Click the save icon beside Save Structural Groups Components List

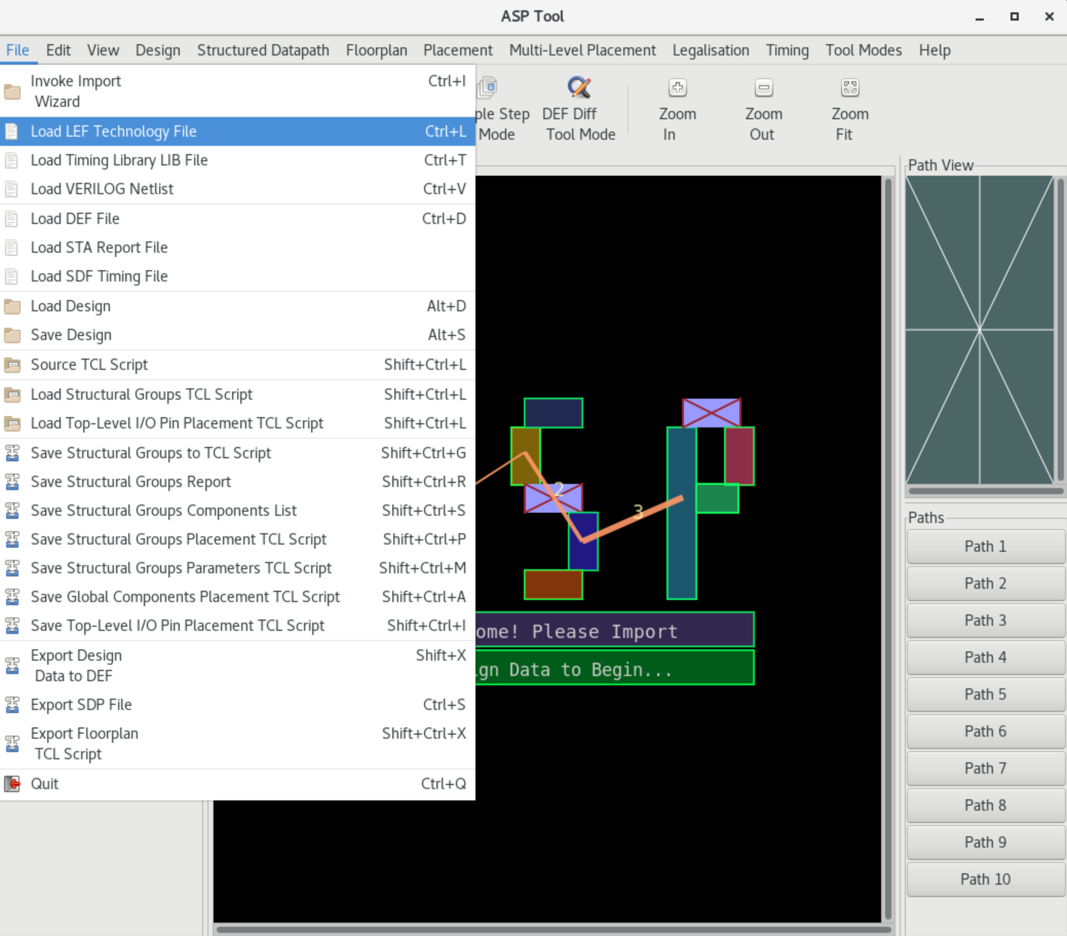tap(12, 510)
